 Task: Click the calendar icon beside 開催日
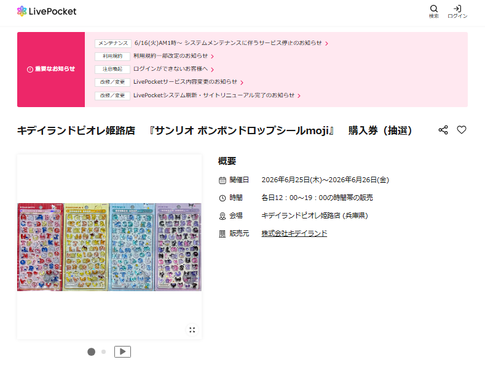pos(223,180)
